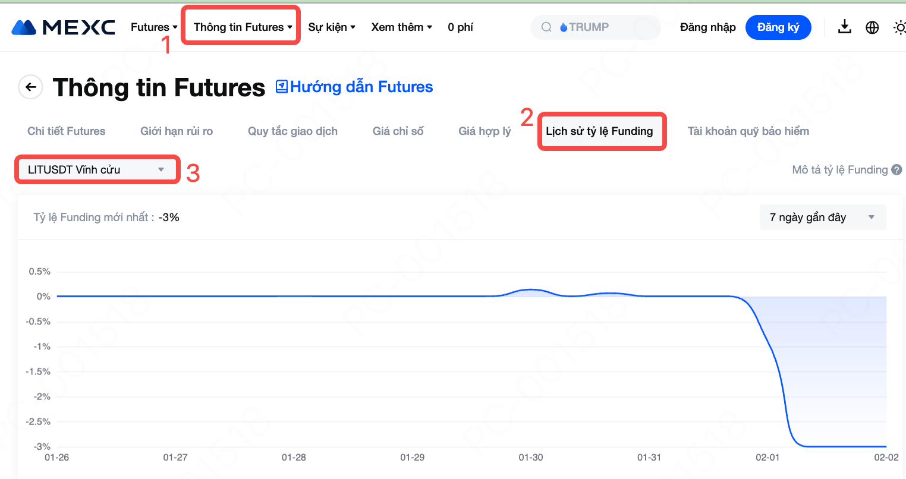Toggle the light/dark theme sun icon

tap(899, 27)
